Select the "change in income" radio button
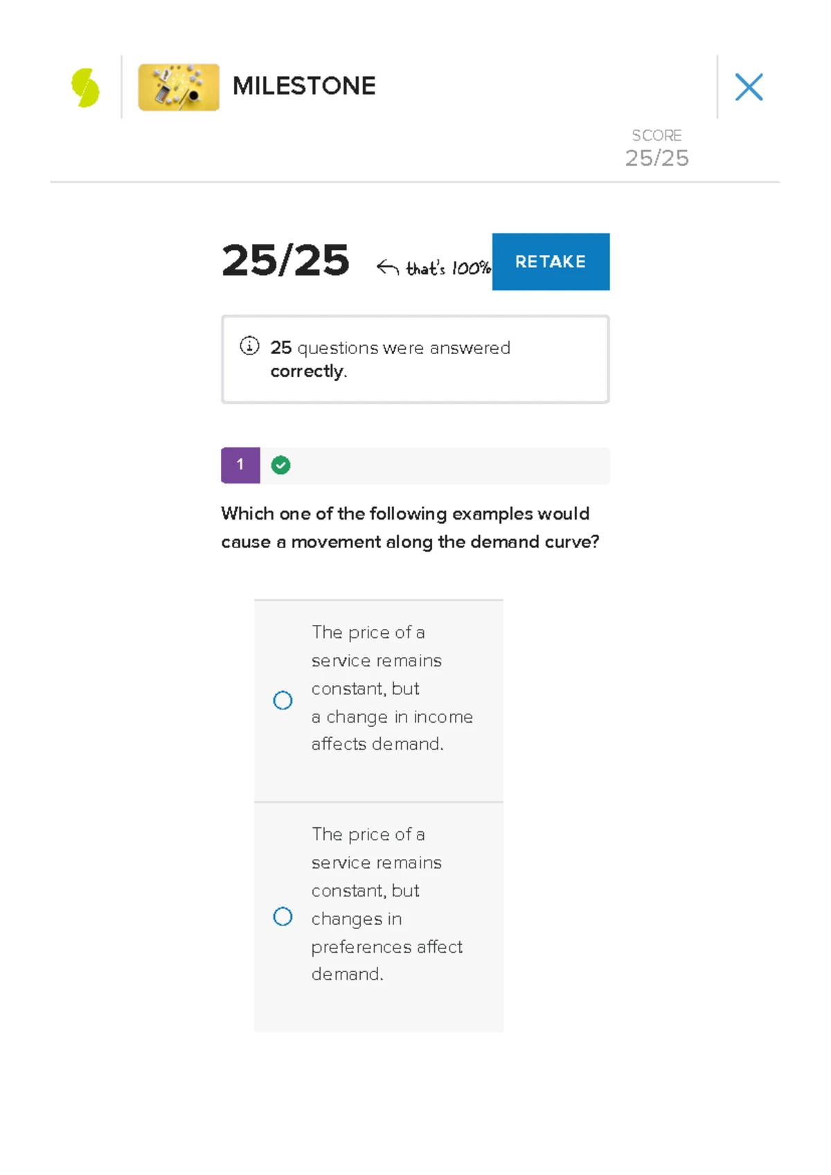This screenshot has height=1175, width=831. [283, 700]
